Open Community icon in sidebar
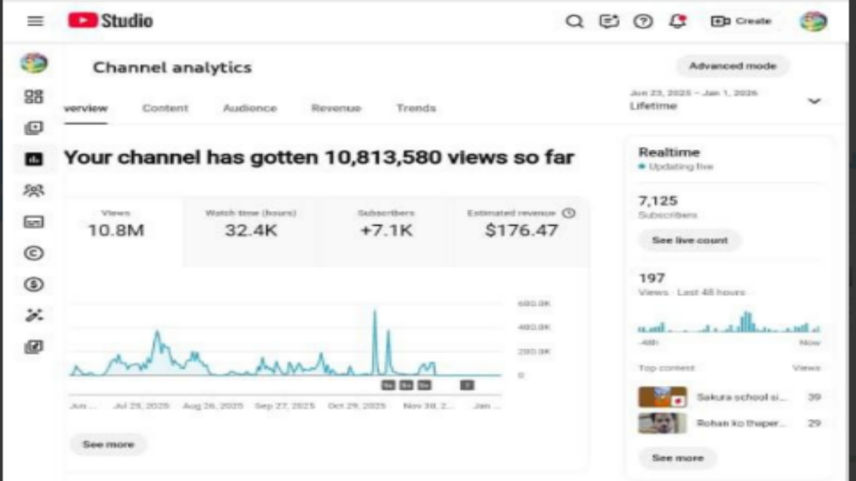Screen dimensions: 856x481 (x=34, y=191)
